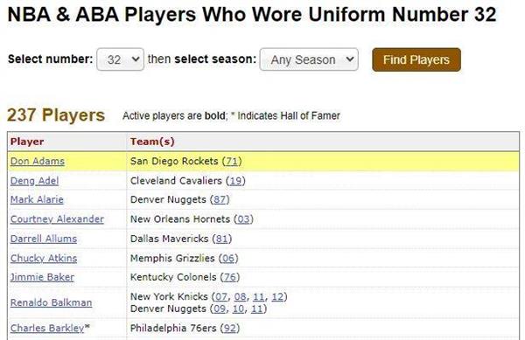Open Chucky Atkins player link
This screenshot has width=525, height=340.
pos(44,258)
